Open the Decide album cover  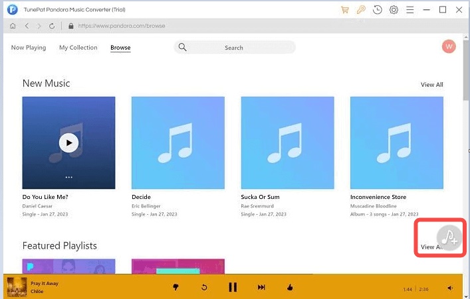coord(178,143)
